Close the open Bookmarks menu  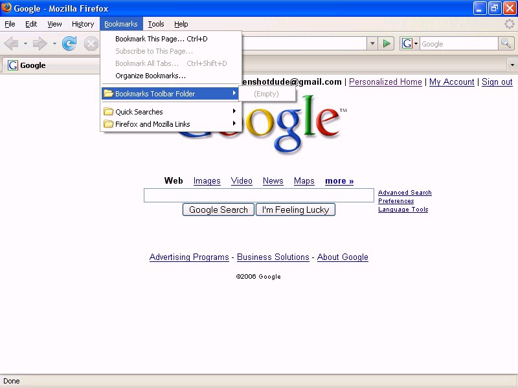pyautogui.click(x=121, y=24)
